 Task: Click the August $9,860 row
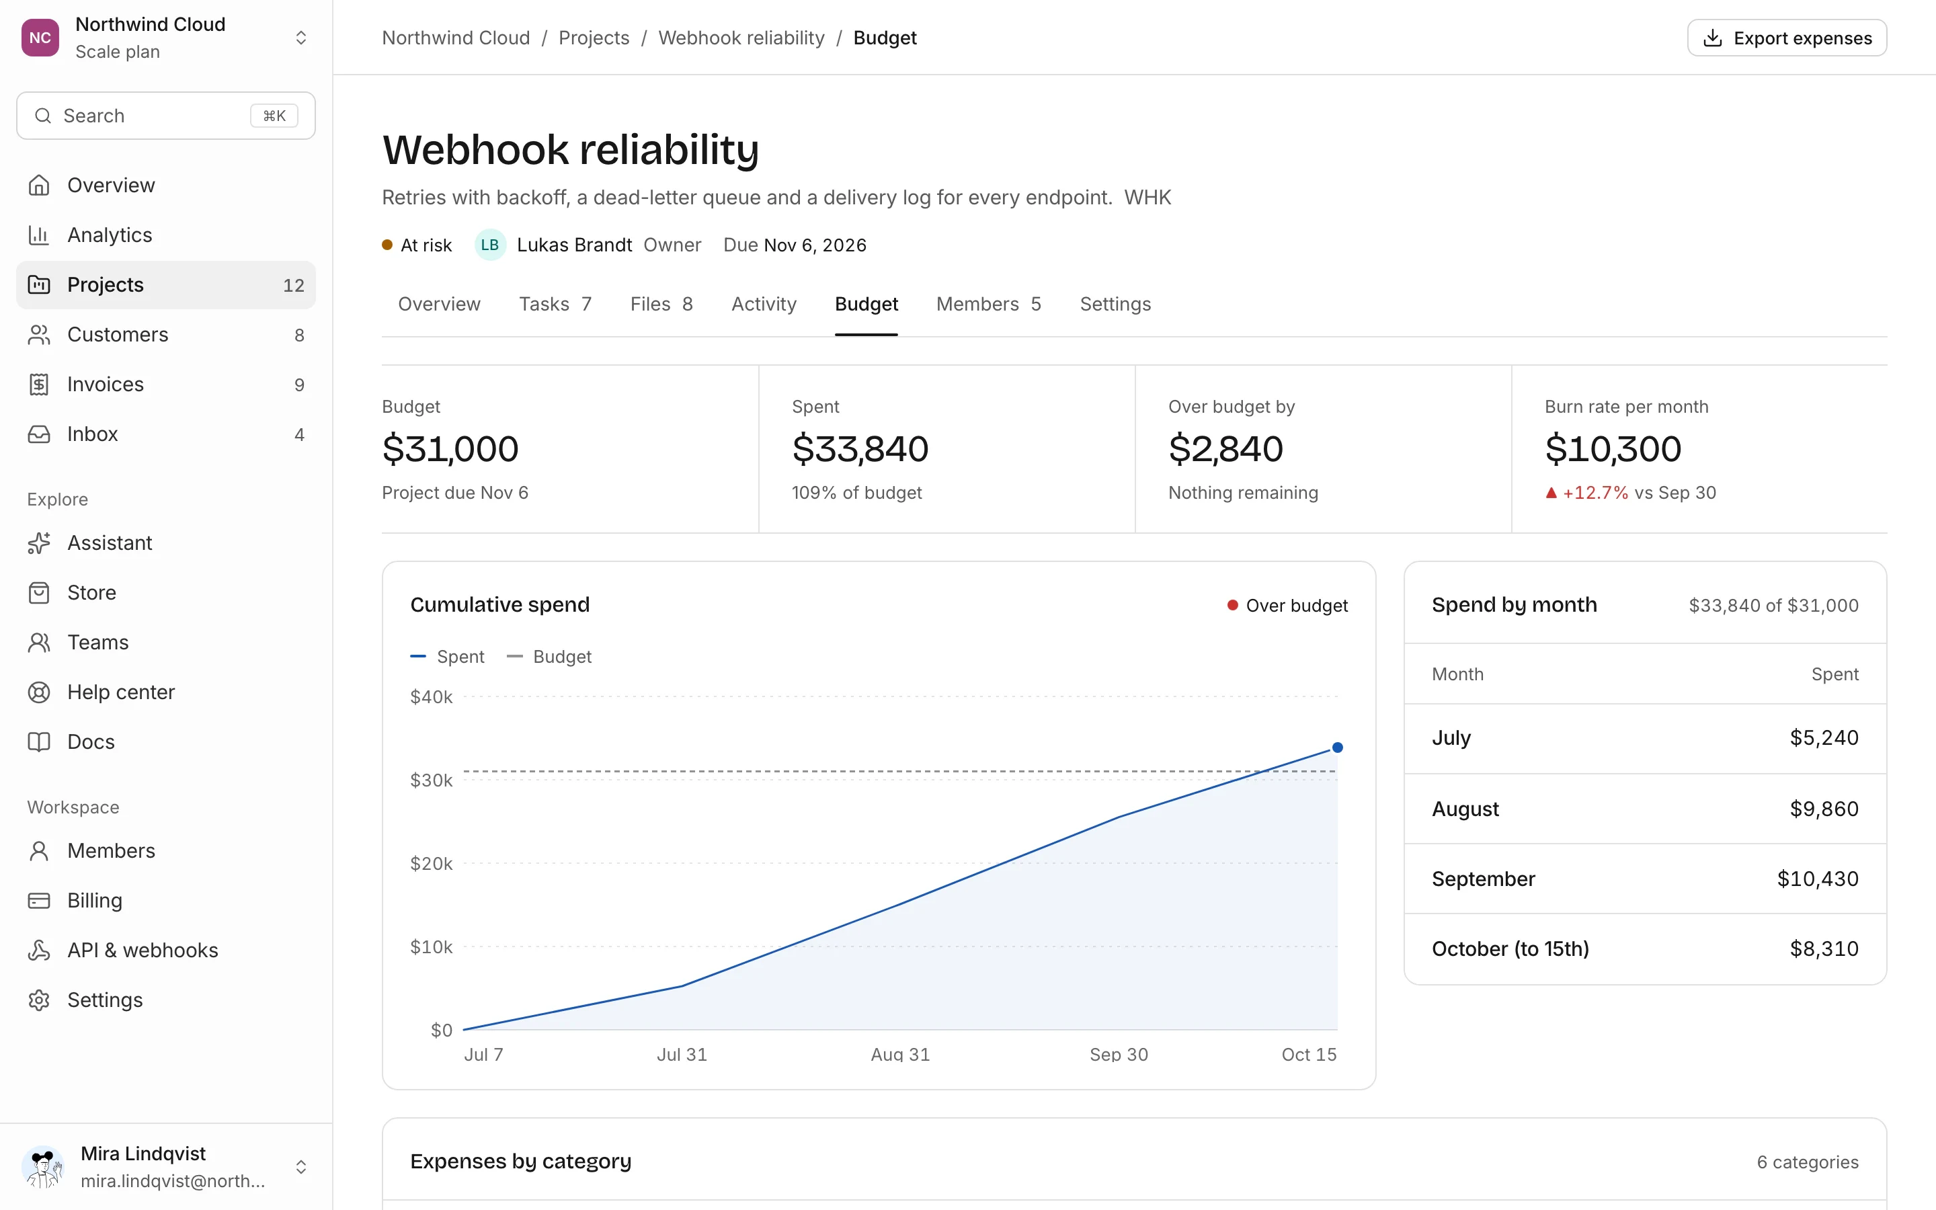click(1645, 809)
